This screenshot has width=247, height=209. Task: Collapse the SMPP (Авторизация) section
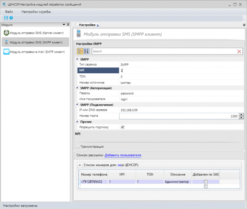pos(77,88)
